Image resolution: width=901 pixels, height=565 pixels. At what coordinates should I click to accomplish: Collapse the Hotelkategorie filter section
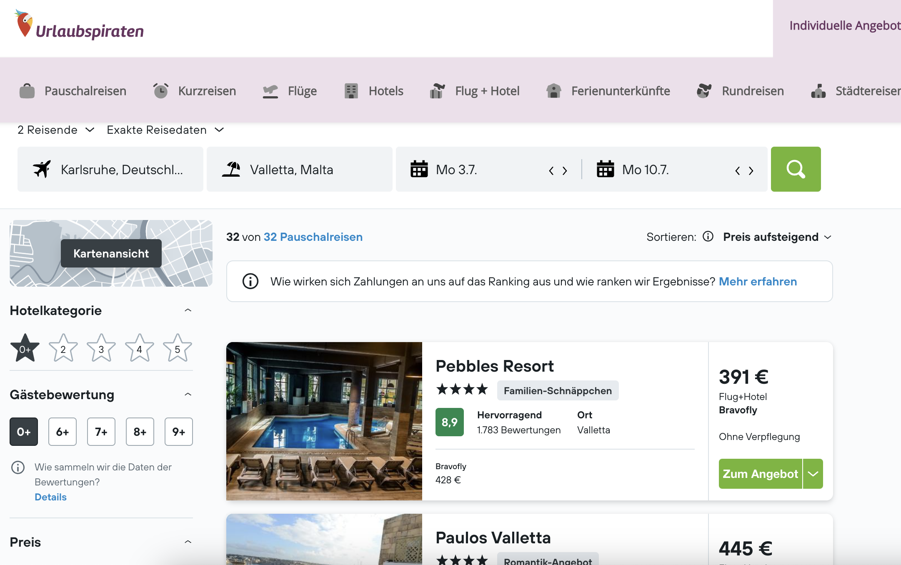[x=188, y=310]
